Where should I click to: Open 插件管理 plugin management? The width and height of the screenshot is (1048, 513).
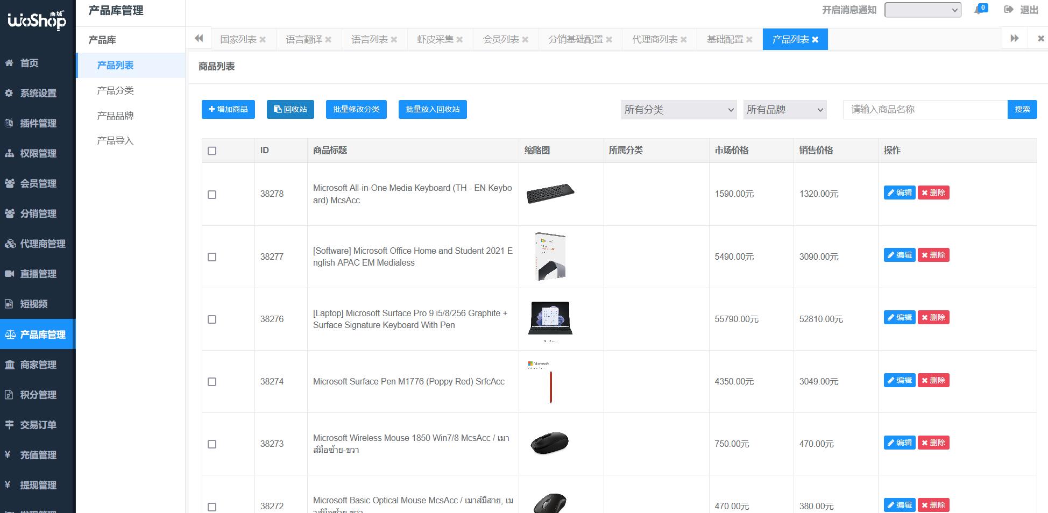[38, 123]
